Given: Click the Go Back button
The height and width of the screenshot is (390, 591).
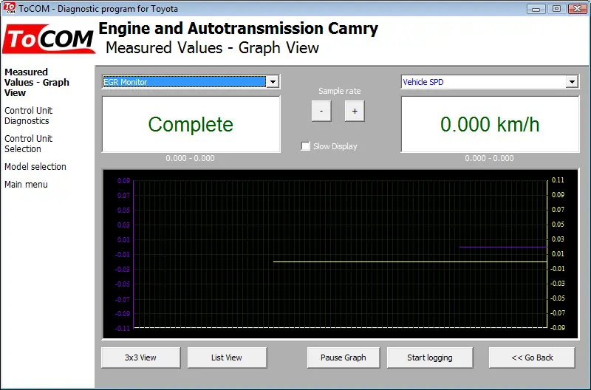Looking at the screenshot, I should click(x=532, y=357).
